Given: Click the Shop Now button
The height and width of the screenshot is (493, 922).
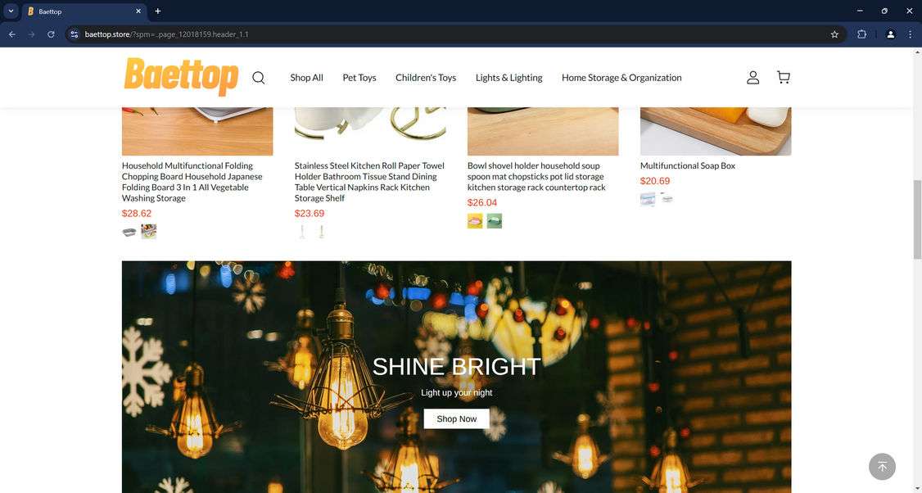Looking at the screenshot, I should [x=456, y=418].
